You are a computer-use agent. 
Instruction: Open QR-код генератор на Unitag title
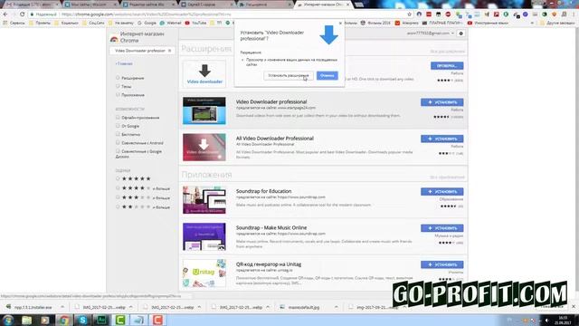tap(269, 264)
